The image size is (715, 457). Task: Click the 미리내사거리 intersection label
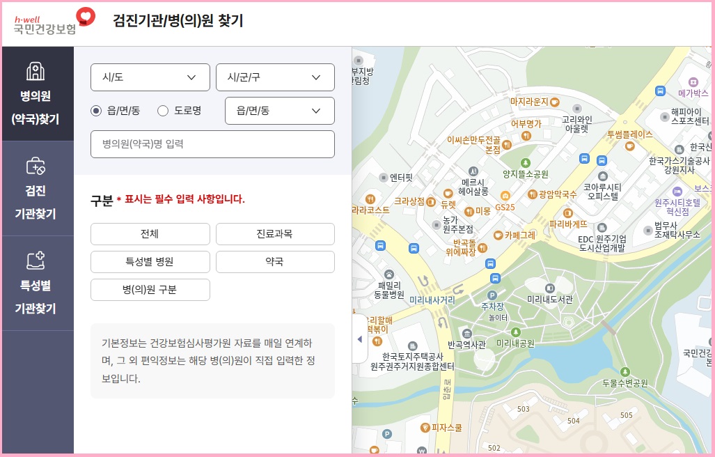click(432, 300)
